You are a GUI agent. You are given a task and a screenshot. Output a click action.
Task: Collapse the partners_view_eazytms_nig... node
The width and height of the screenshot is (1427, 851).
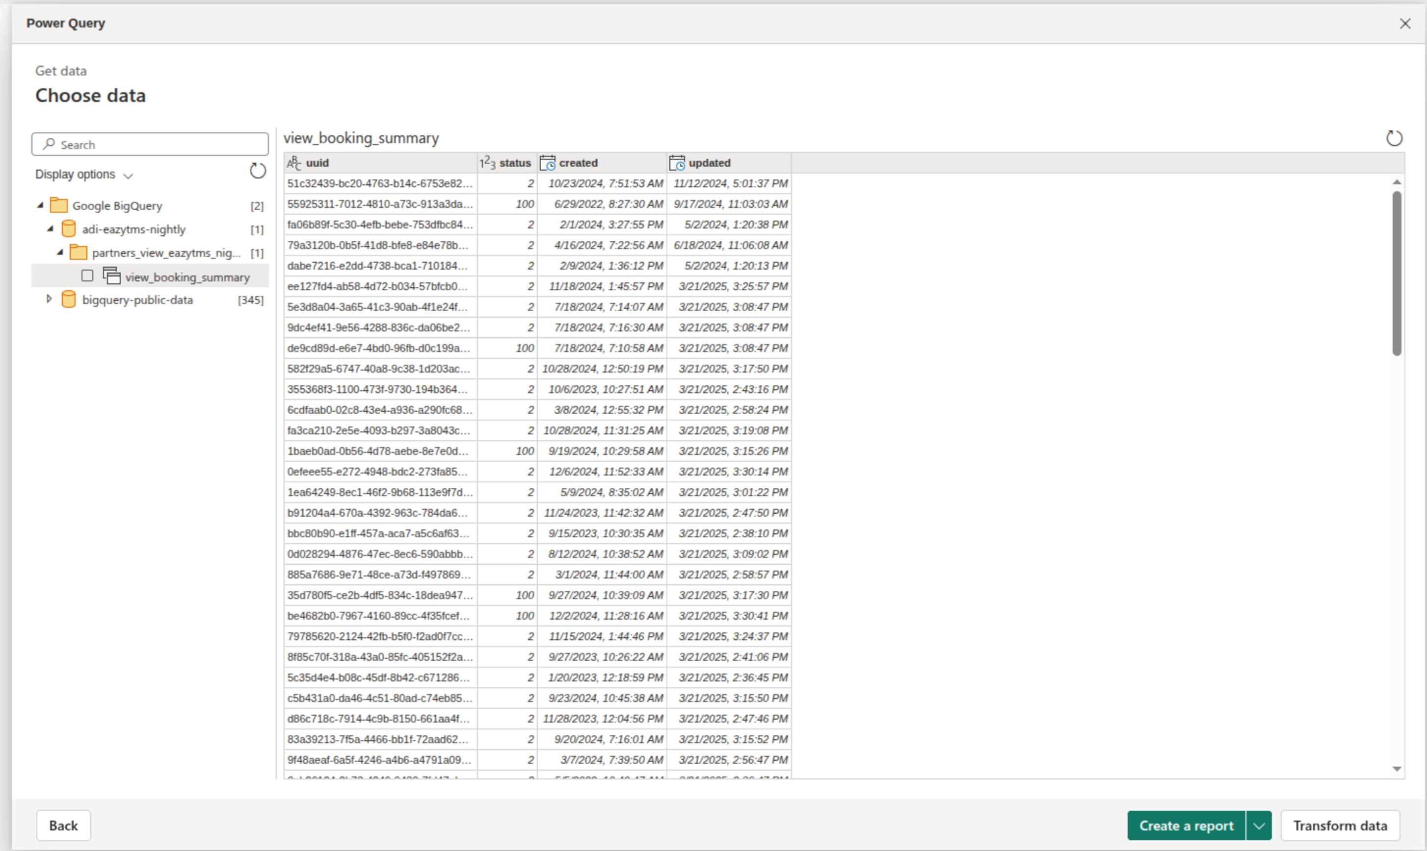click(x=60, y=252)
